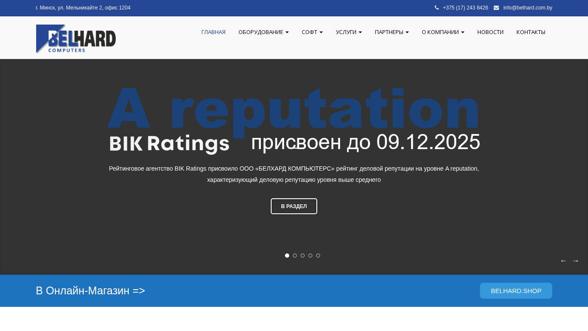Click the phone number +375 (17) 243 8426
The width and height of the screenshot is (588, 331).
465,8
